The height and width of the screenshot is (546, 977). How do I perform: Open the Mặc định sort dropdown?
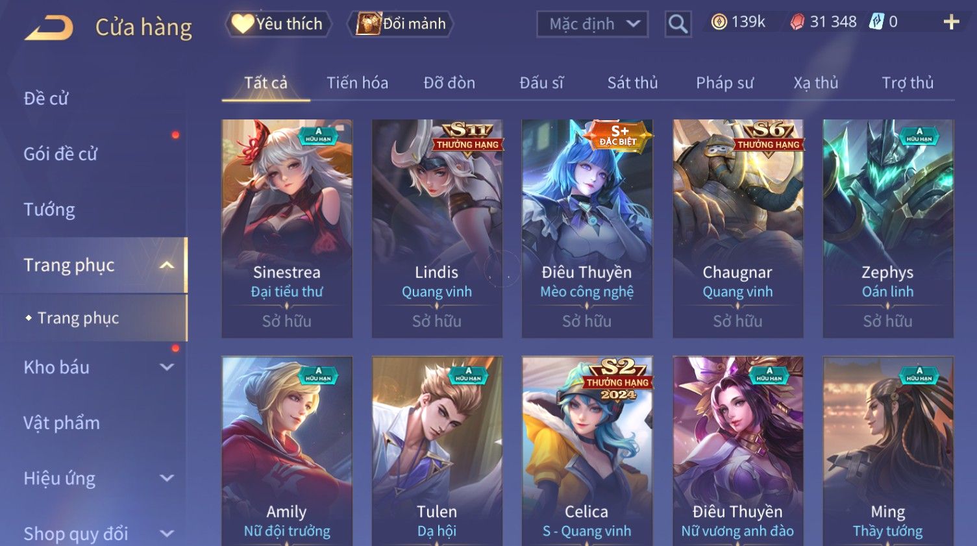tap(592, 24)
